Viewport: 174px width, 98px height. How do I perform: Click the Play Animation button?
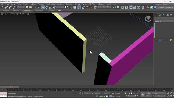[132, 93]
